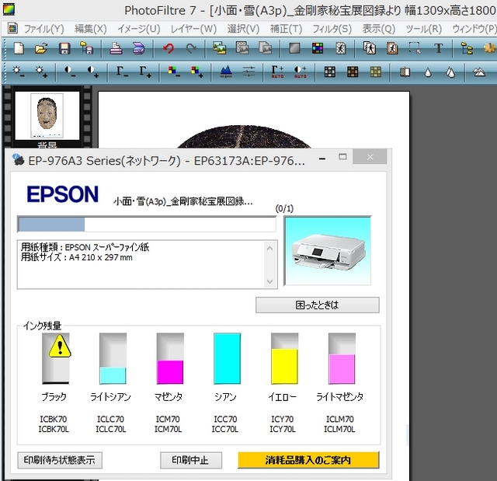Click the Grayscale square icon
497x481 pixels.
tap(294, 48)
